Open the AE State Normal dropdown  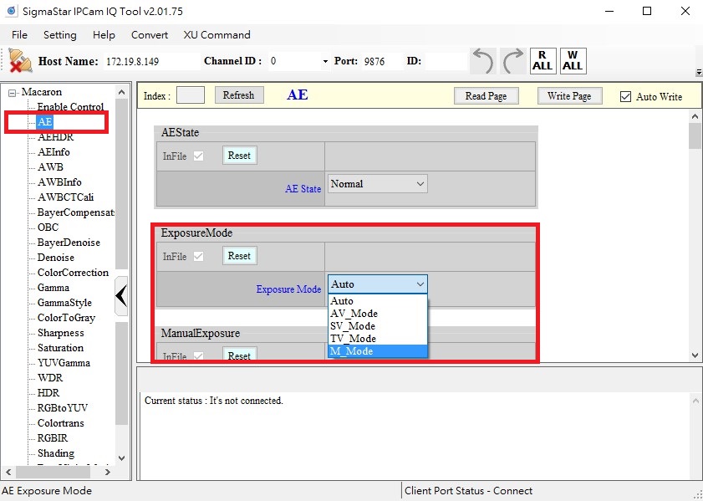coord(377,184)
